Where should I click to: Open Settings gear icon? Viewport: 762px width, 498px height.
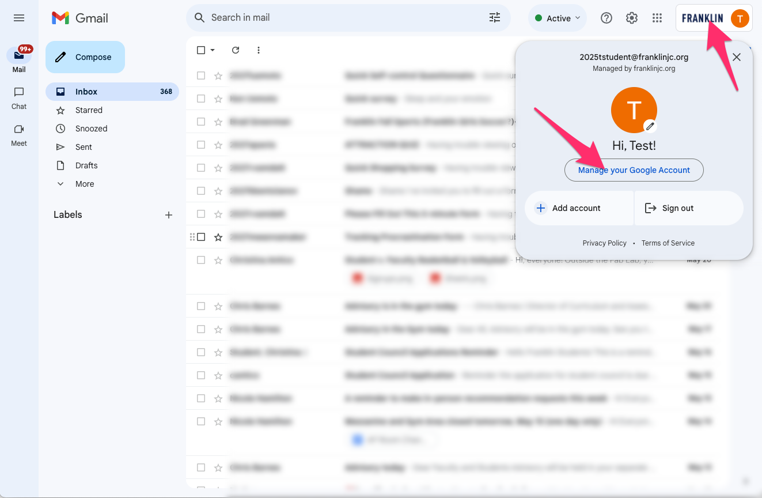[x=632, y=18]
